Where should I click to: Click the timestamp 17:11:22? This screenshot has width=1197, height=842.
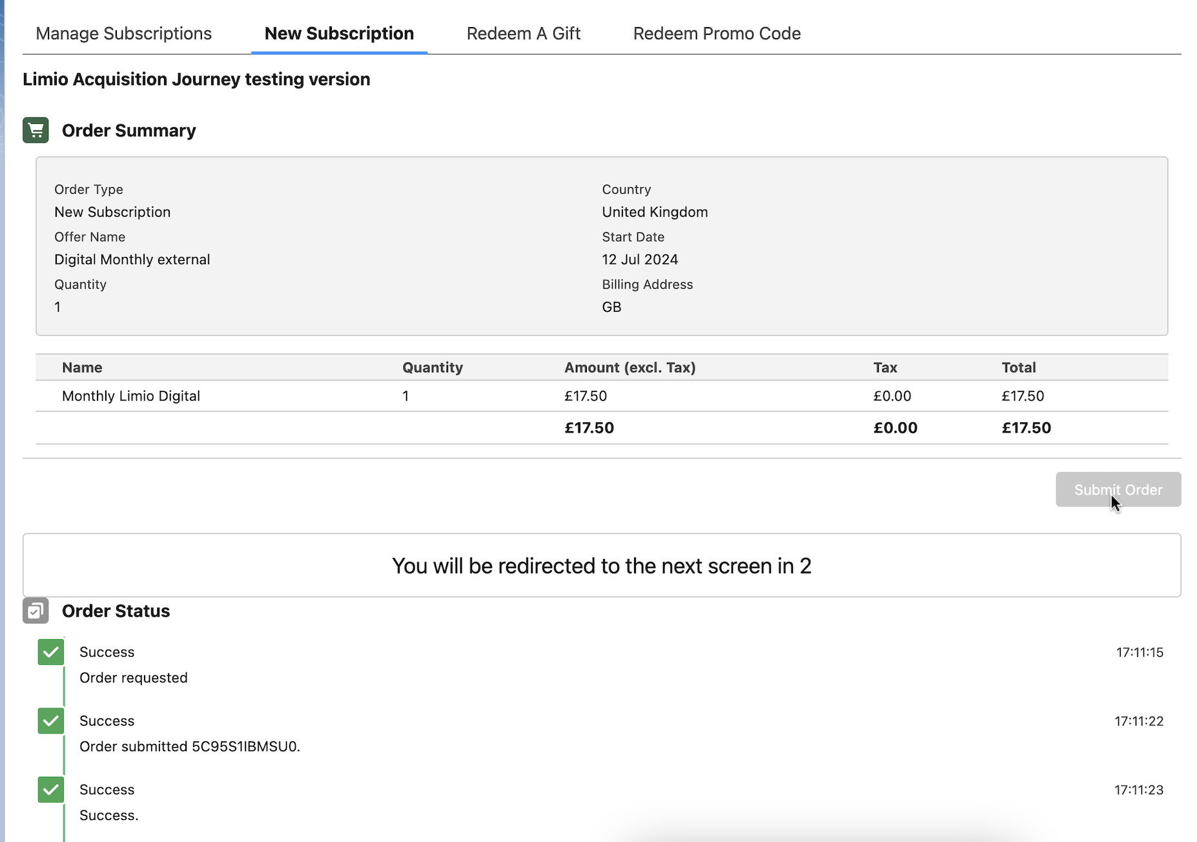tap(1139, 721)
